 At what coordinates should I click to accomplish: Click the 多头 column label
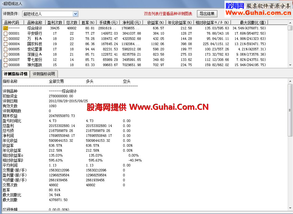tap(90, 81)
